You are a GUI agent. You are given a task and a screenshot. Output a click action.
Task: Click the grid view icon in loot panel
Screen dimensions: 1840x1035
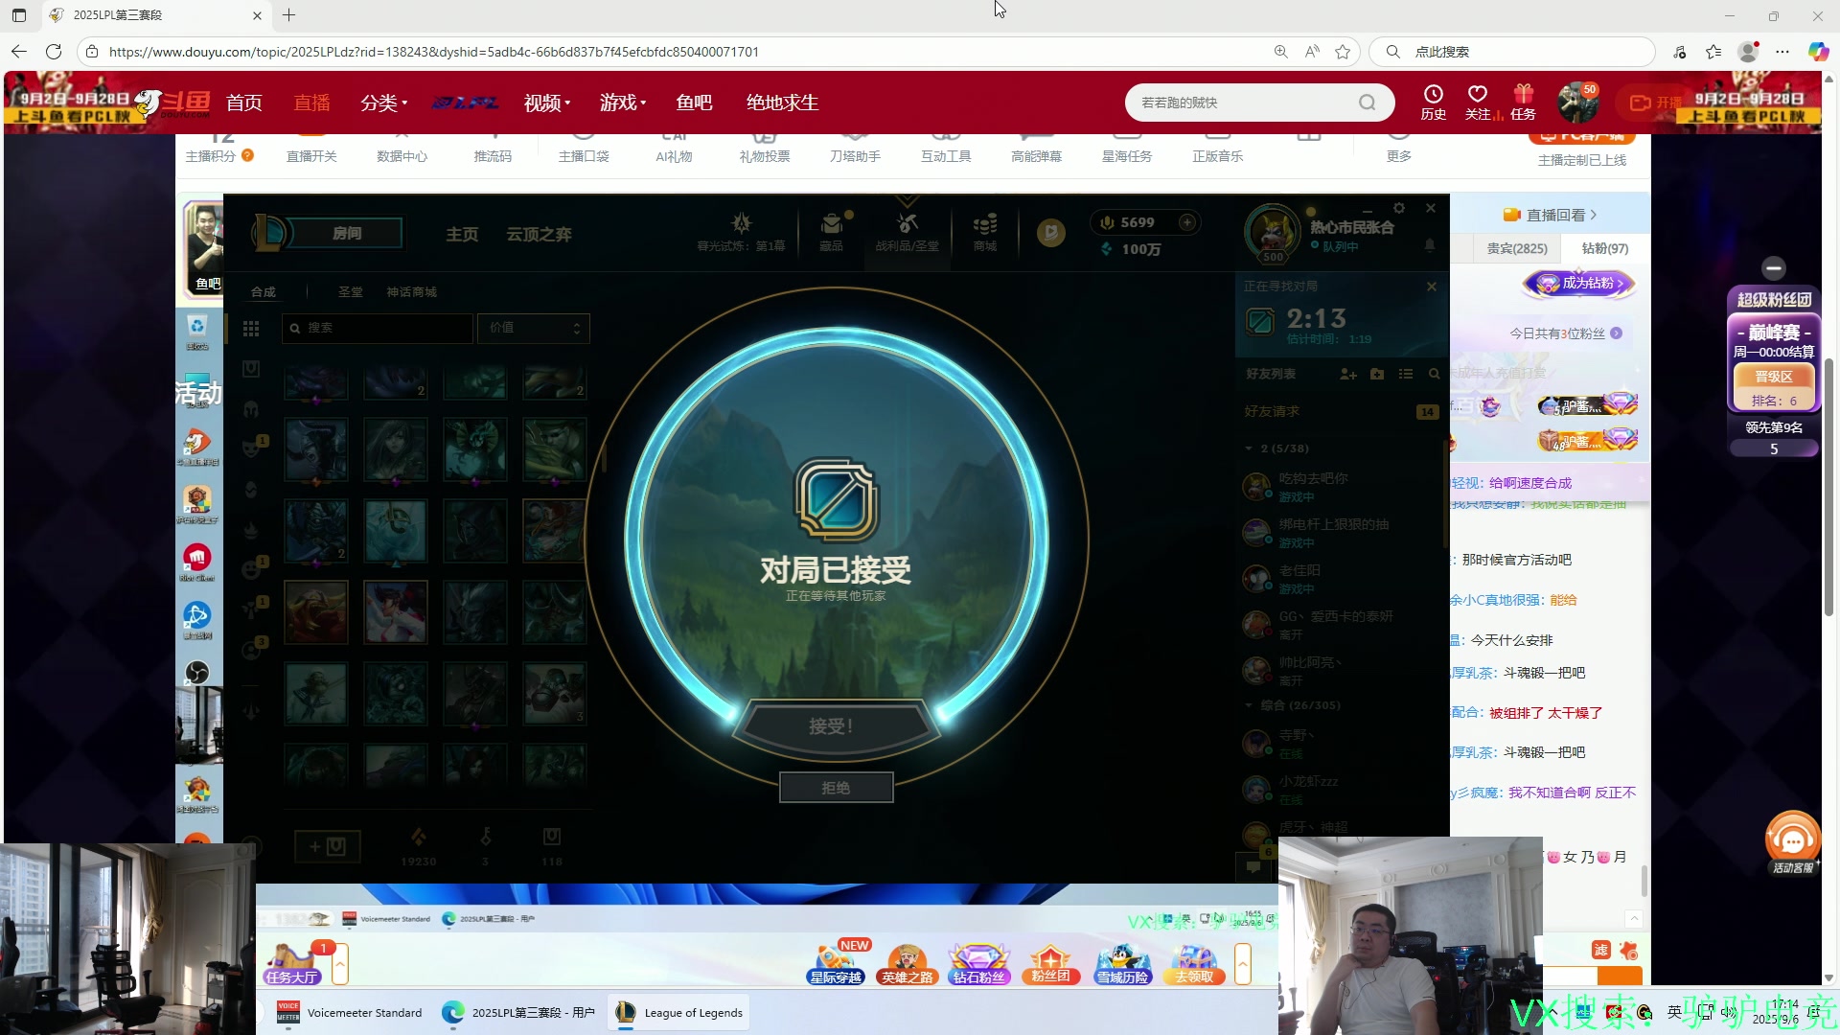(x=251, y=329)
